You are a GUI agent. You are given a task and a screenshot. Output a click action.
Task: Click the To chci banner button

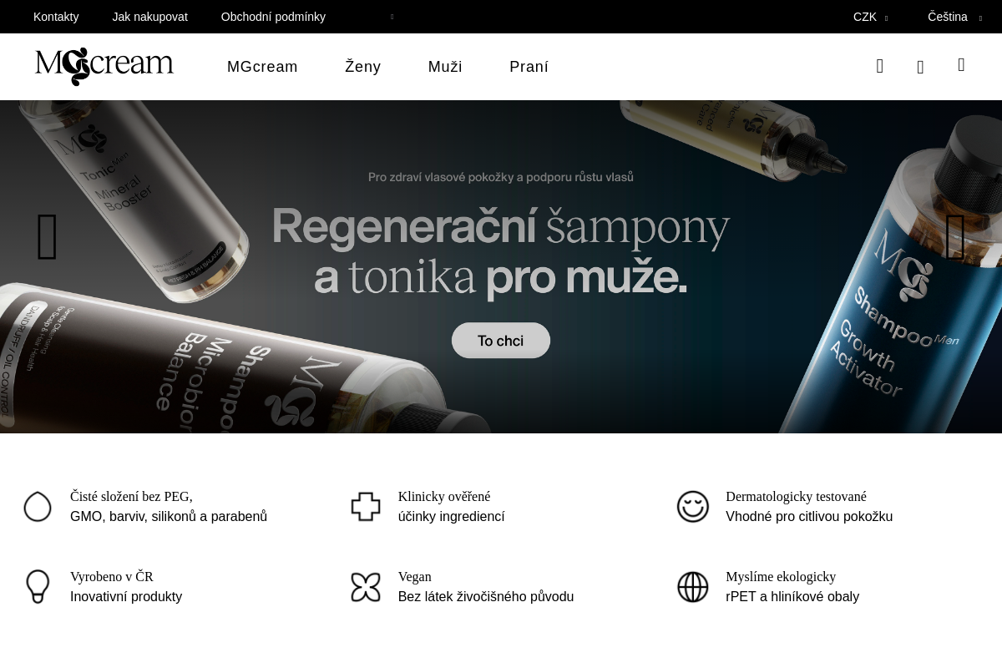(x=501, y=341)
